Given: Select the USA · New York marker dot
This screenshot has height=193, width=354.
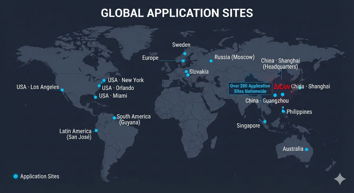Looking at the screenshot, I should pyautogui.click(x=104, y=80).
